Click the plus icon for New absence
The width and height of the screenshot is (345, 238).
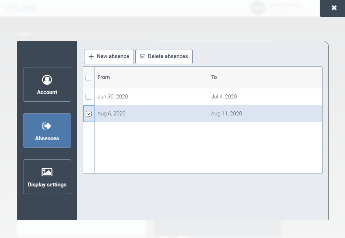[x=91, y=57]
